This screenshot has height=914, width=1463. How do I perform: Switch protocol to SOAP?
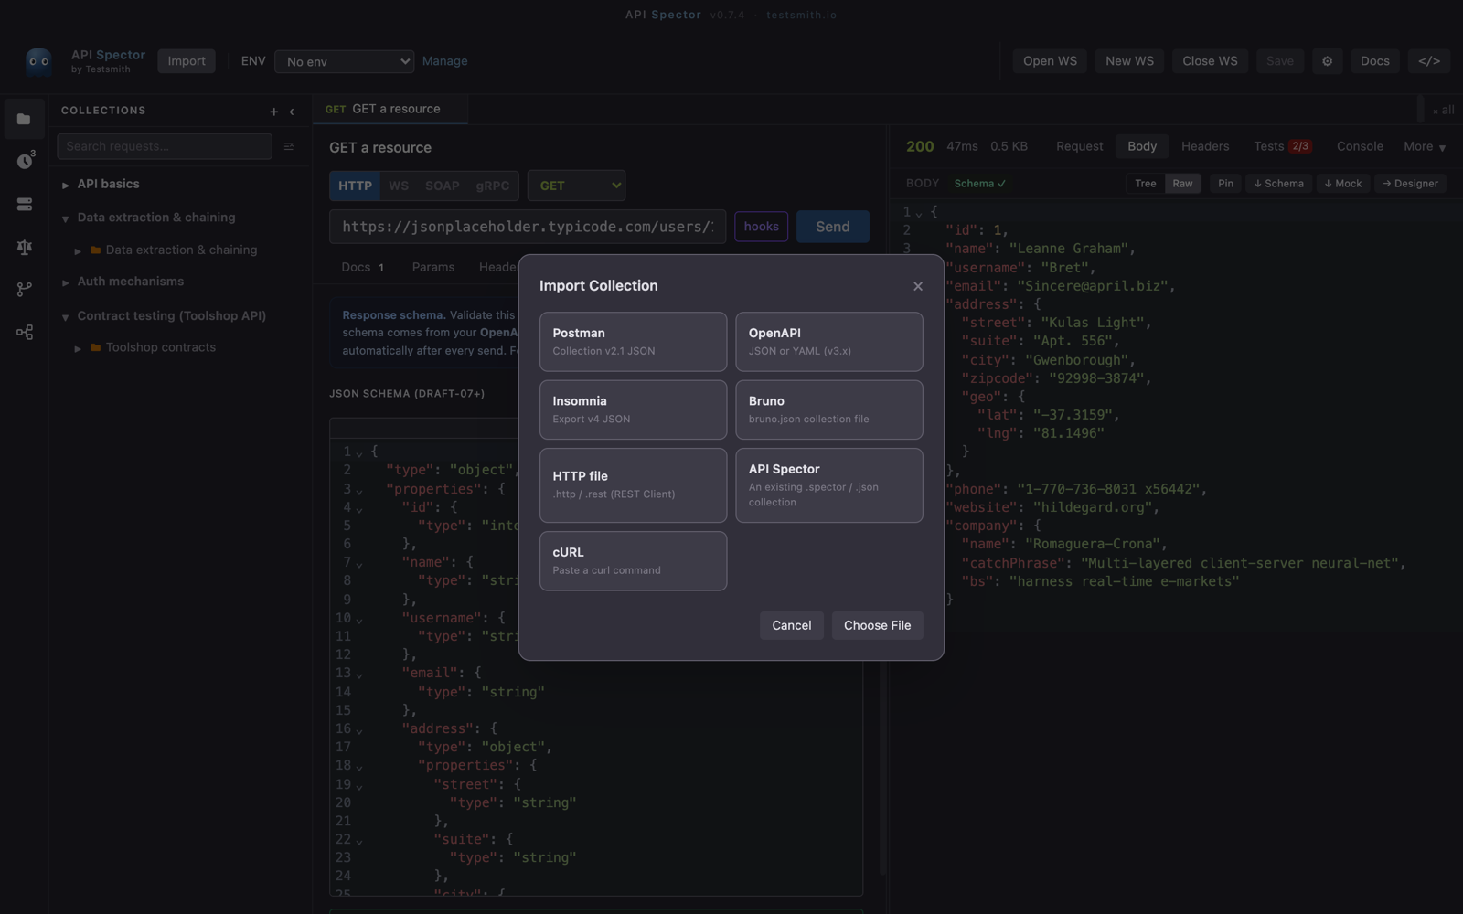[x=443, y=186]
